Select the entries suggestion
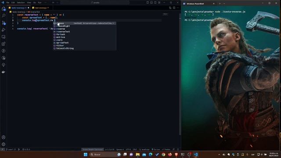This screenshot has height=158, width=281. pyautogui.click(x=84, y=37)
